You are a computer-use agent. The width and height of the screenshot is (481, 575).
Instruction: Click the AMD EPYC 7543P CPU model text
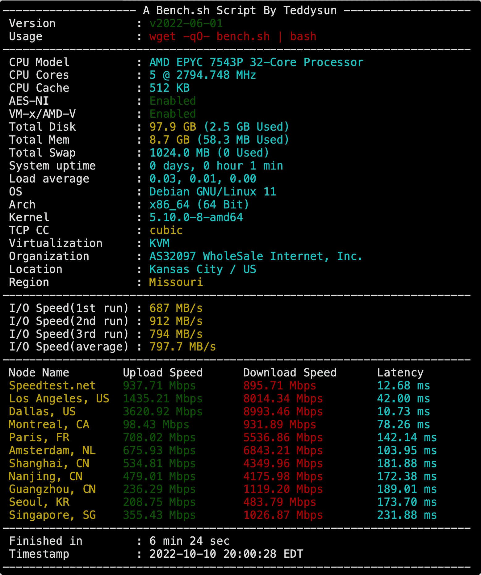point(256,62)
